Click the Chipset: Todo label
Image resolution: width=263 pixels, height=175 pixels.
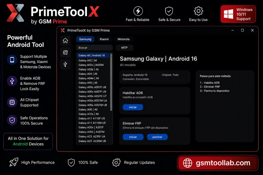pos(170,75)
